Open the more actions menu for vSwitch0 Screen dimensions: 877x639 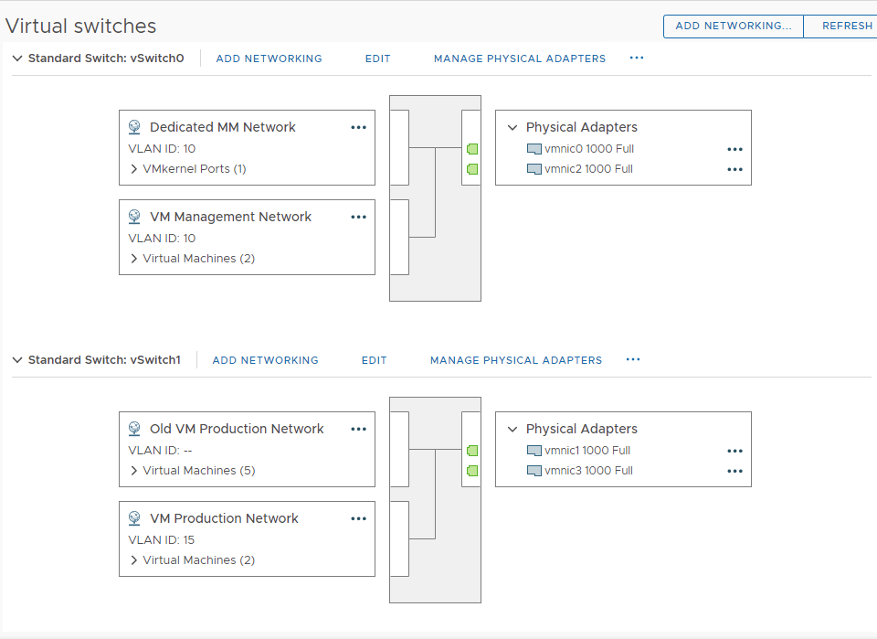(637, 58)
